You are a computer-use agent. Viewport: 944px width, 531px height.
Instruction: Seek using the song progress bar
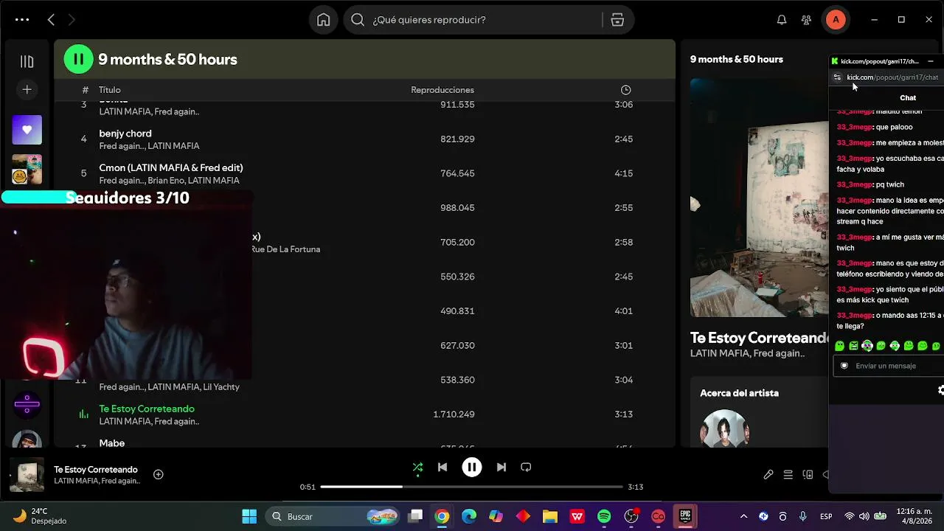point(472,487)
